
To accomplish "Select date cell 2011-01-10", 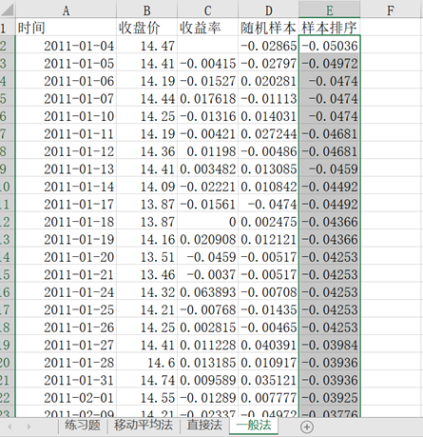I will pyautogui.click(x=66, y=115).
